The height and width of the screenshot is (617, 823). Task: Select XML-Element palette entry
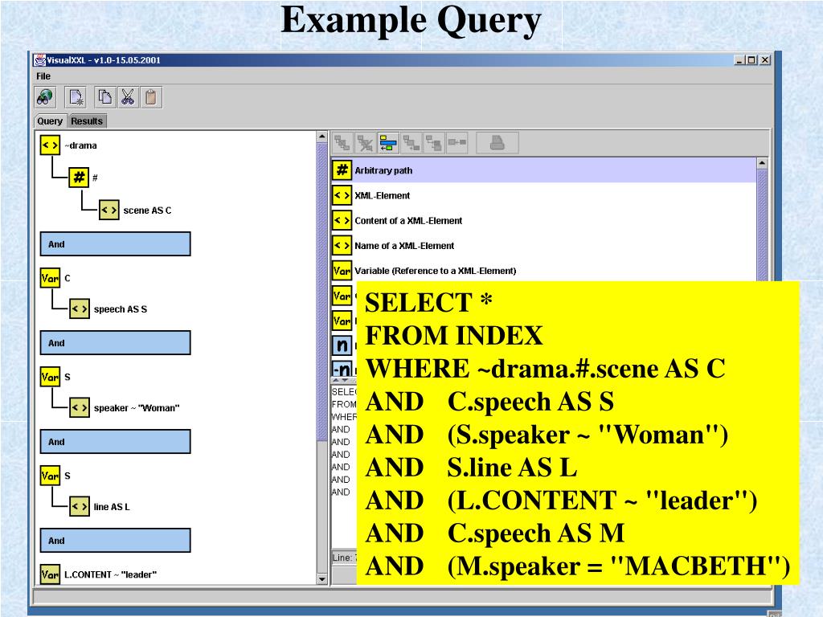[543, 195]
